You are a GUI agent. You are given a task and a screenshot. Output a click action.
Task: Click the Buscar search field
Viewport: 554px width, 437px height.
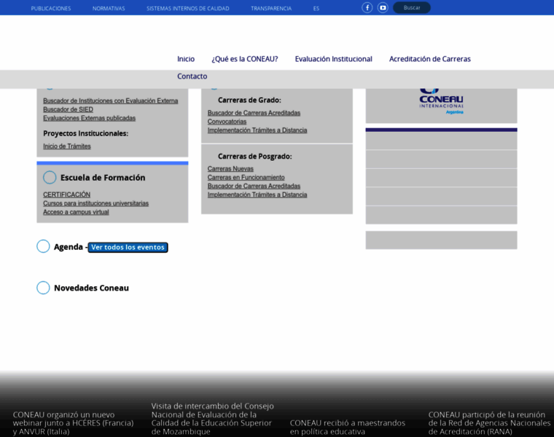(412, 7)
